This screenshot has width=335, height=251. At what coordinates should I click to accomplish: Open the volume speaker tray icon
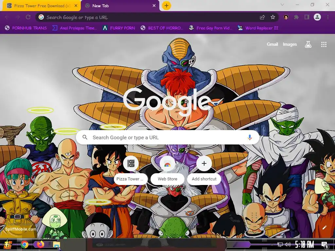point(288,244)
